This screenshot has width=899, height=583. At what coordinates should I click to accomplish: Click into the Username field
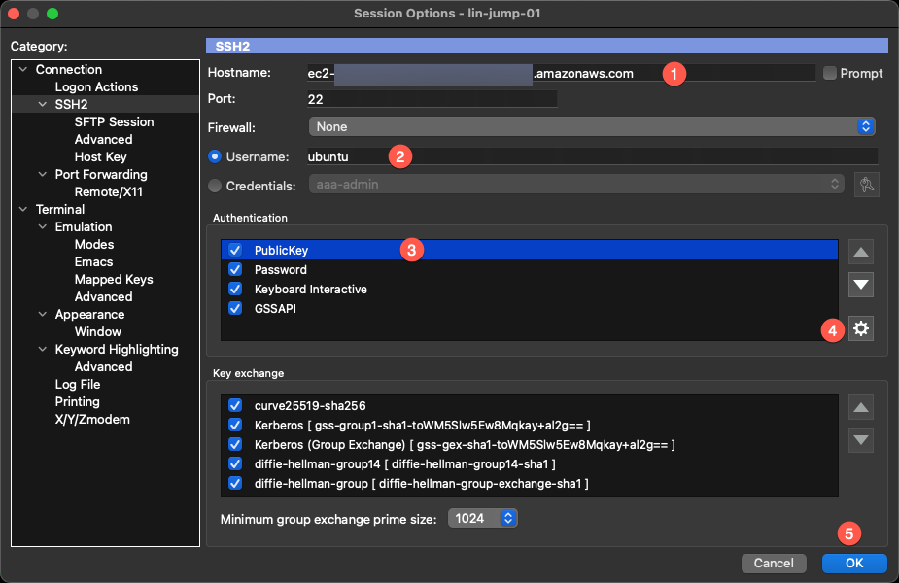592,156
